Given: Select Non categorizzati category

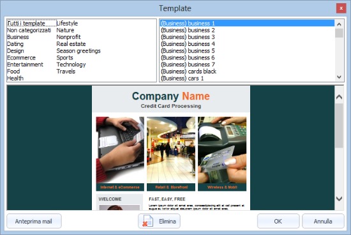Looking at the screenshot, I should point(29,30).
